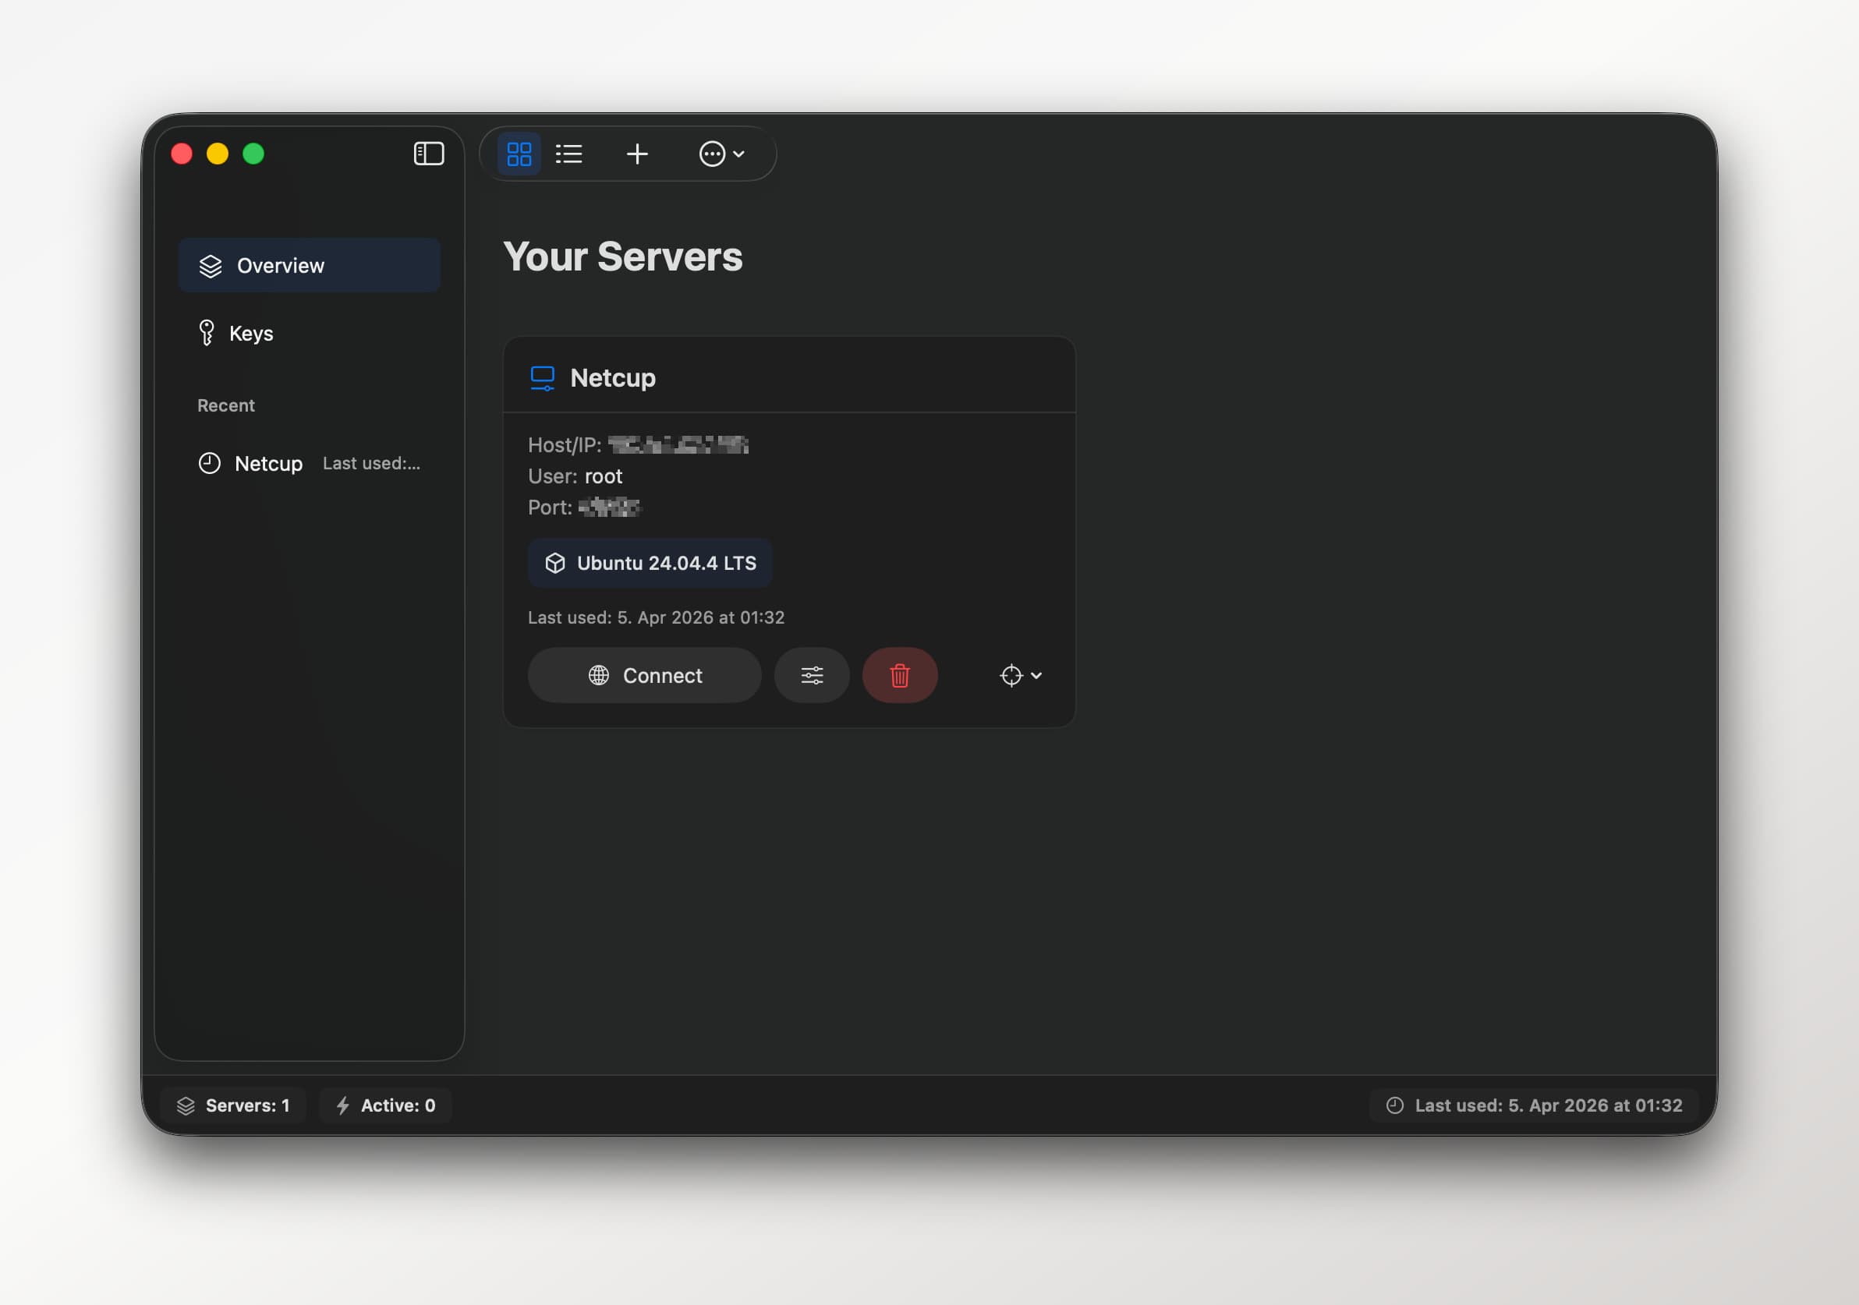Screen dimensions: 1859x1305
Task: Switch to grid view layout
Action: pos(519,154)
